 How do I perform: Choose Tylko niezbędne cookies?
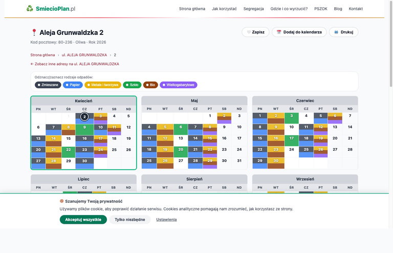129,220
